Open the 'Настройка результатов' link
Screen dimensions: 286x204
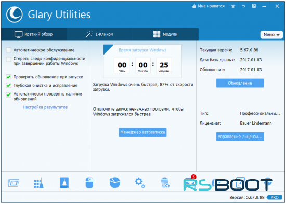(45, 107)
